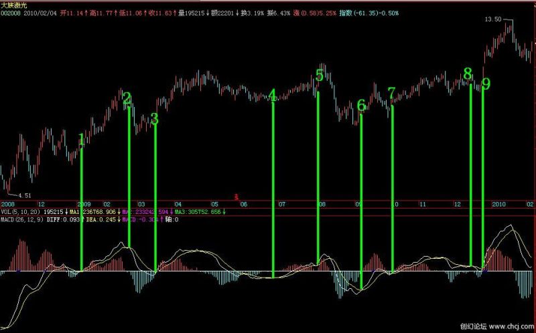The width and height of the screenshot is (536, 333).
Task: Click the 13.50 high price label
Action: pos(492,19)
